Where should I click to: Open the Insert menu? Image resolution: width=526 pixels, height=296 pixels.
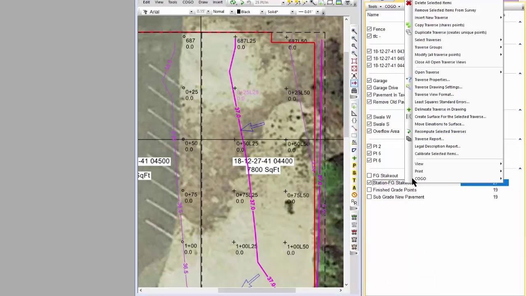(x=218, y=2)
